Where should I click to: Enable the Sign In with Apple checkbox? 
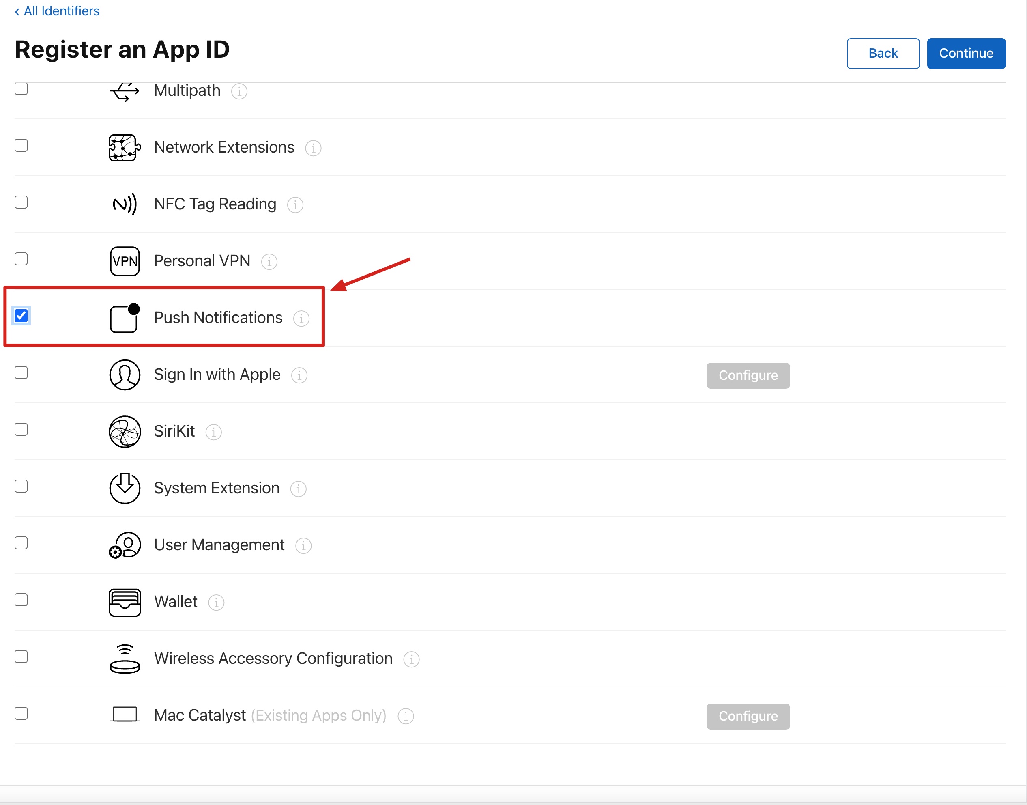coord(21,373)
